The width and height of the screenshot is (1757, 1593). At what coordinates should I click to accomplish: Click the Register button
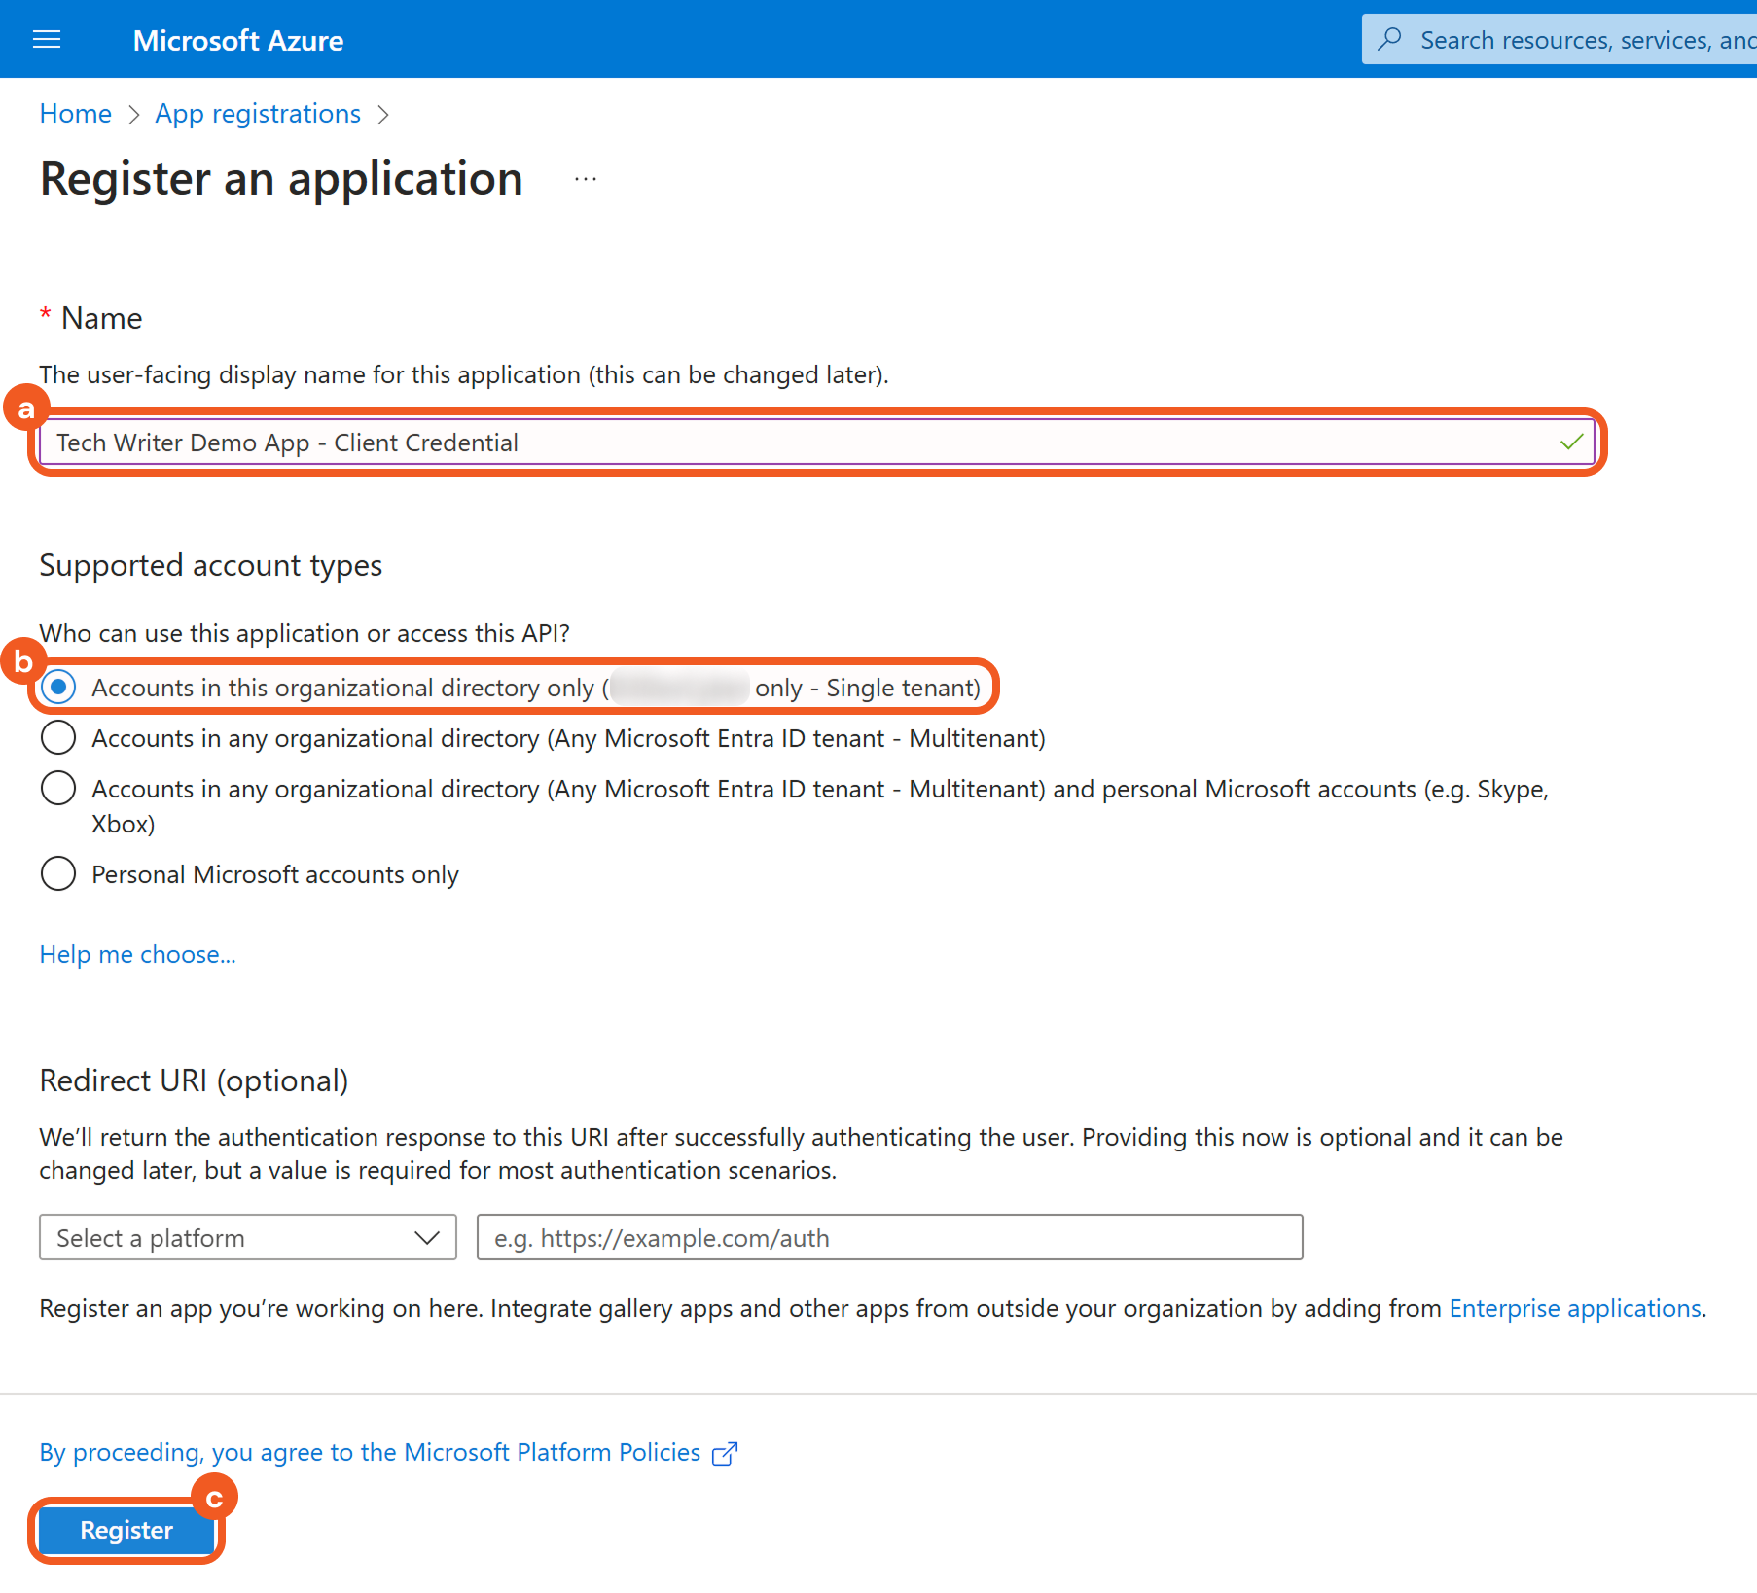pyautogui.click(x=126, y=1530)
